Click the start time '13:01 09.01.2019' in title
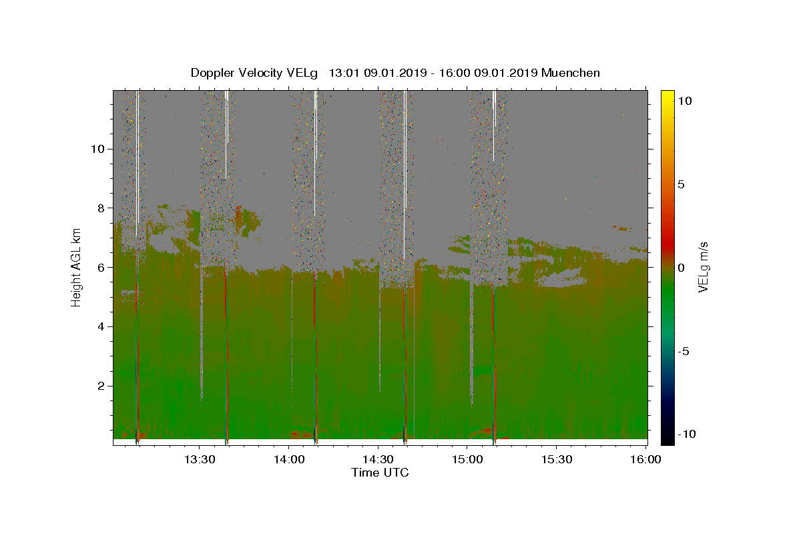 (x=376, y=73)
